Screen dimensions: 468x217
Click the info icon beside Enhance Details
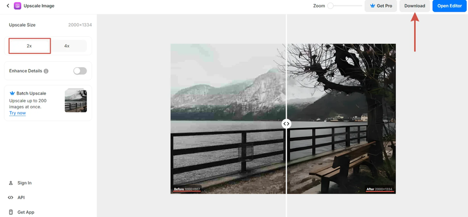(46, 71)
